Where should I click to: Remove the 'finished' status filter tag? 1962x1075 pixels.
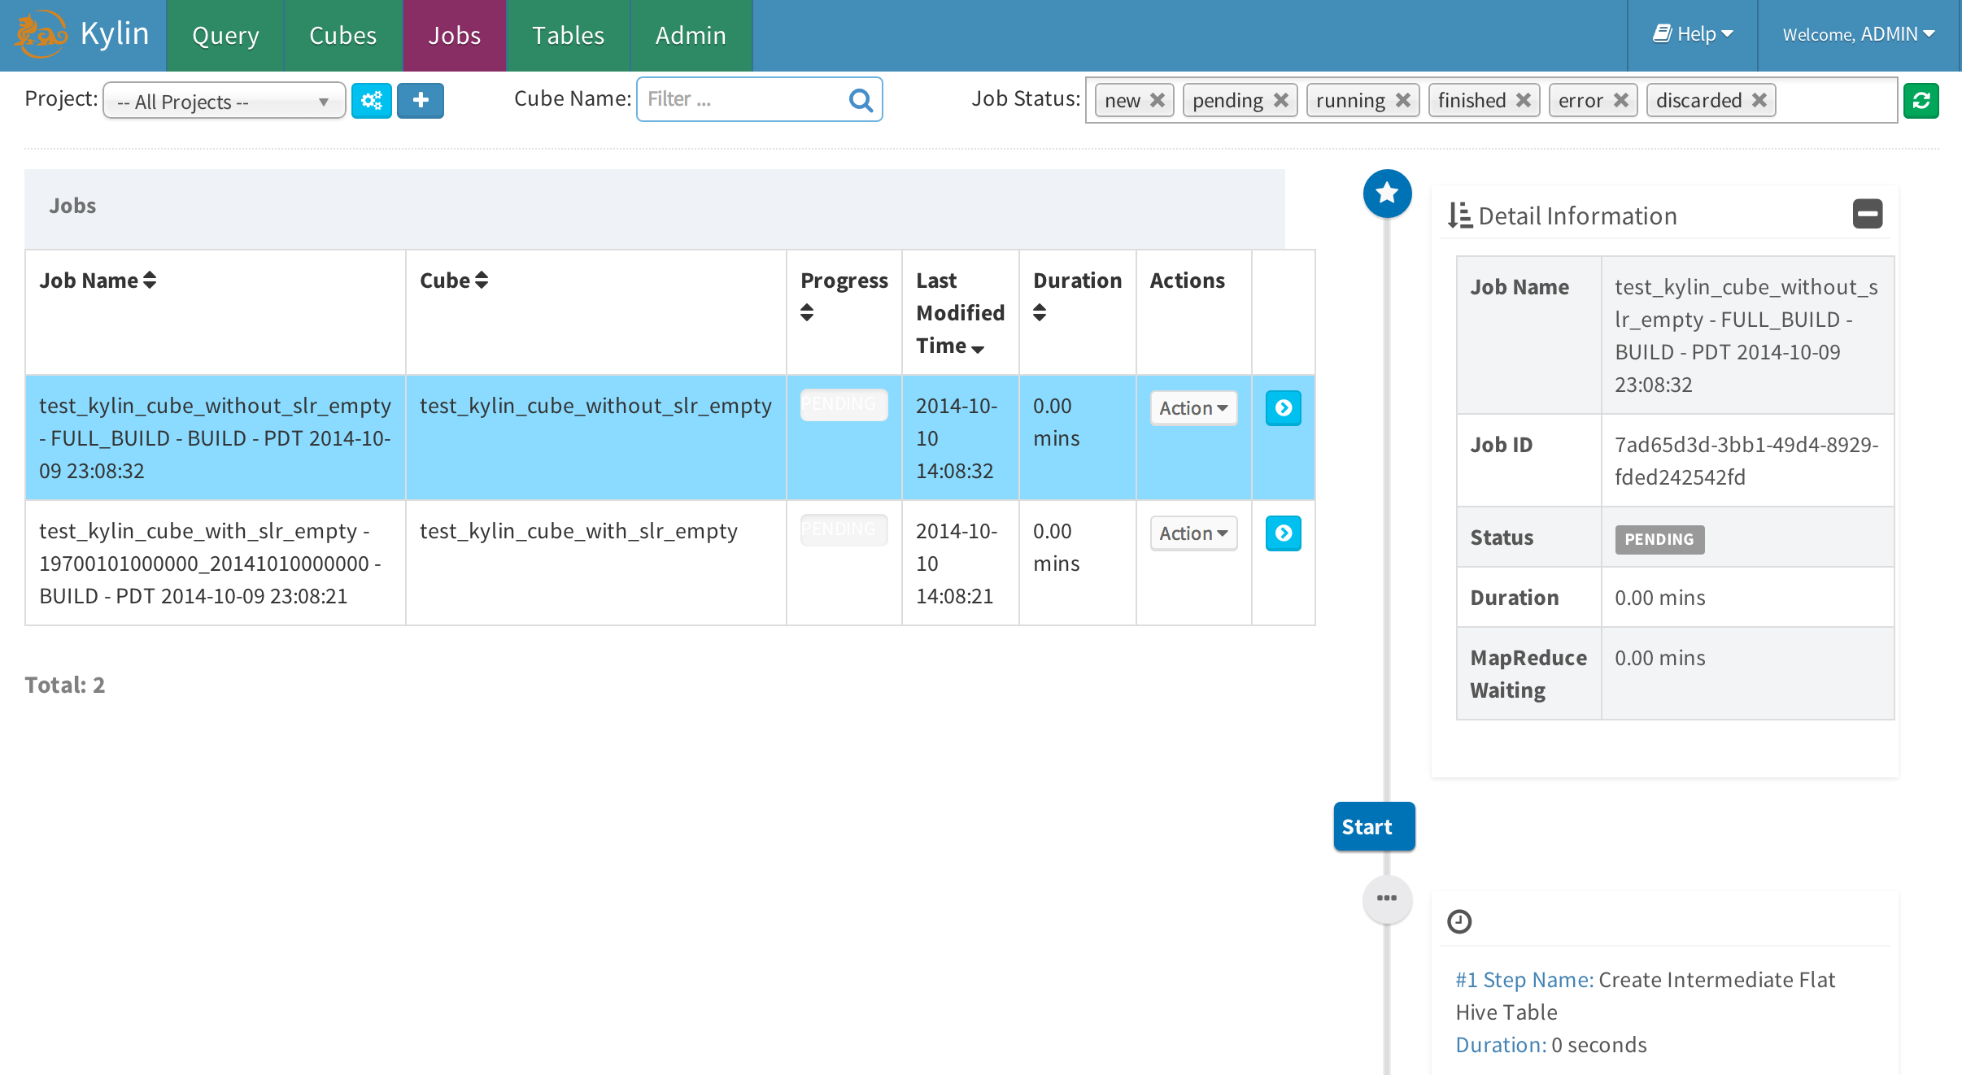(x=1524, y=100)
